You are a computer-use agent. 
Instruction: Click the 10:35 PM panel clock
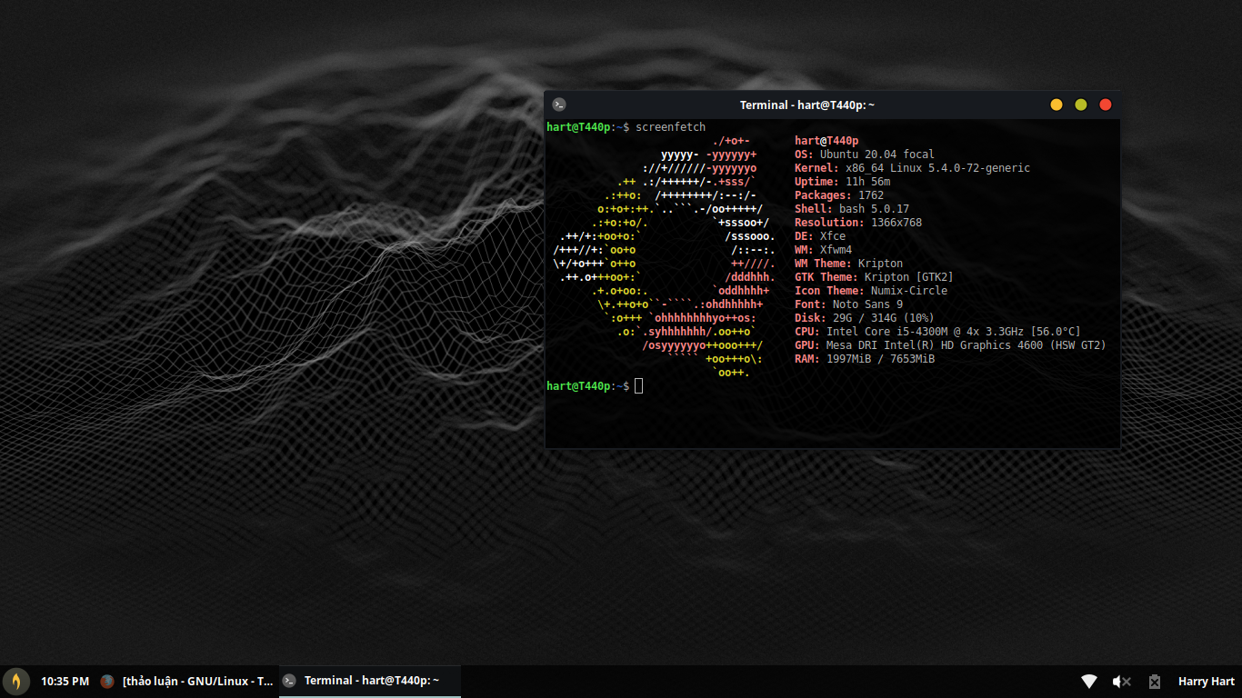tap(65, 682)
